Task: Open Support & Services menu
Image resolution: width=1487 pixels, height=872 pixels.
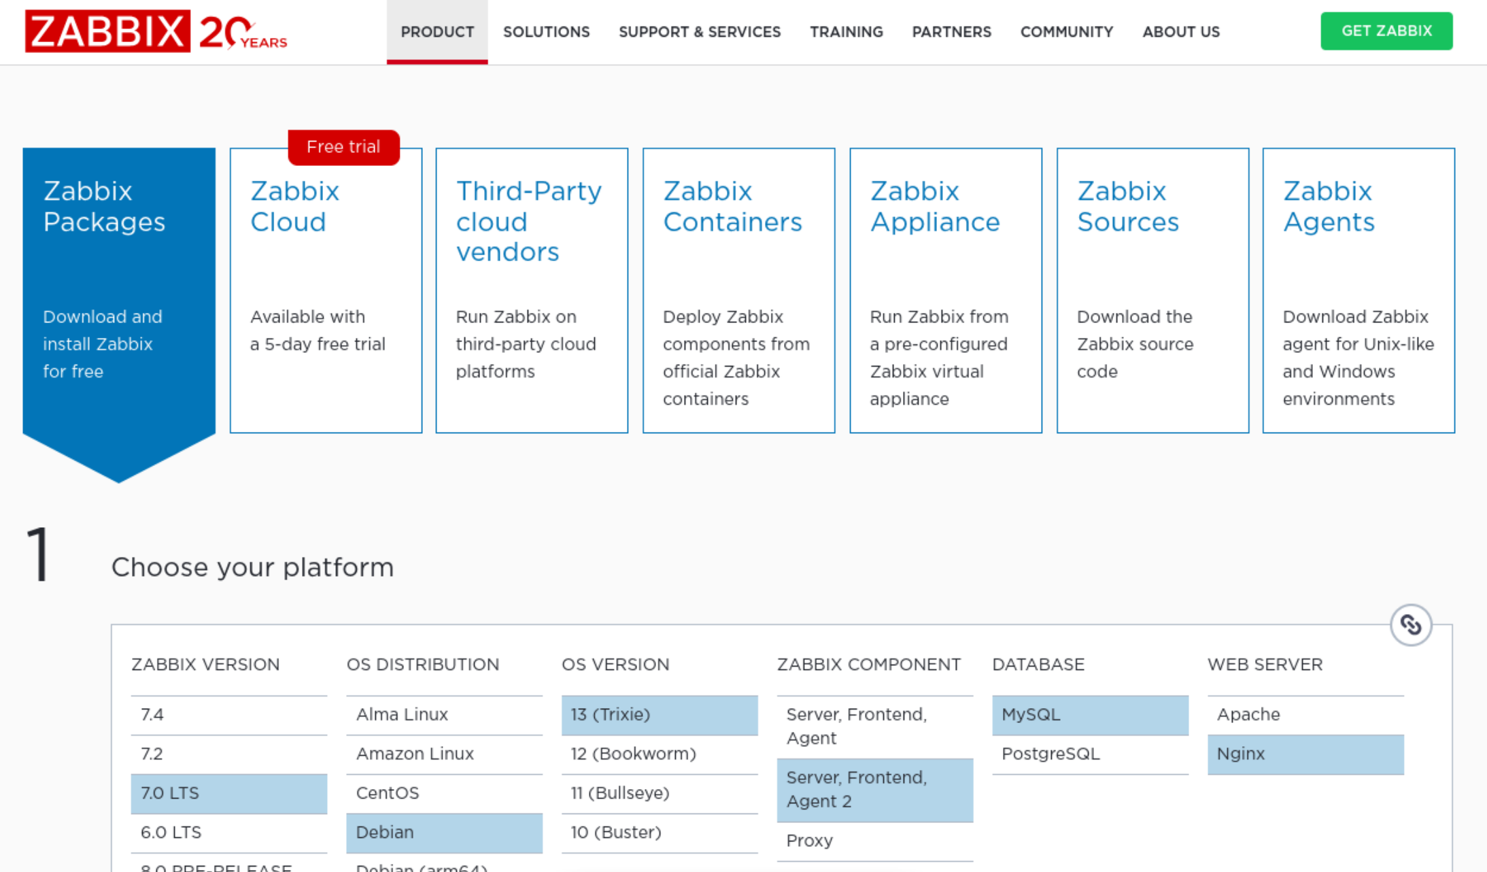Action: 700,32
